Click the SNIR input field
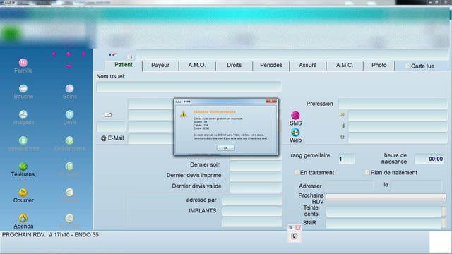Screen dimensions: 452x254 (x=383, y=223)
